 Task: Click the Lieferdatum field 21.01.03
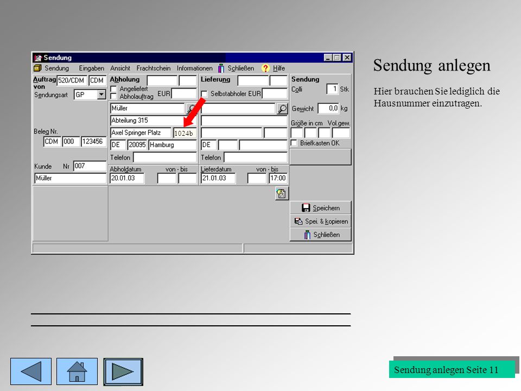(218, 178)
